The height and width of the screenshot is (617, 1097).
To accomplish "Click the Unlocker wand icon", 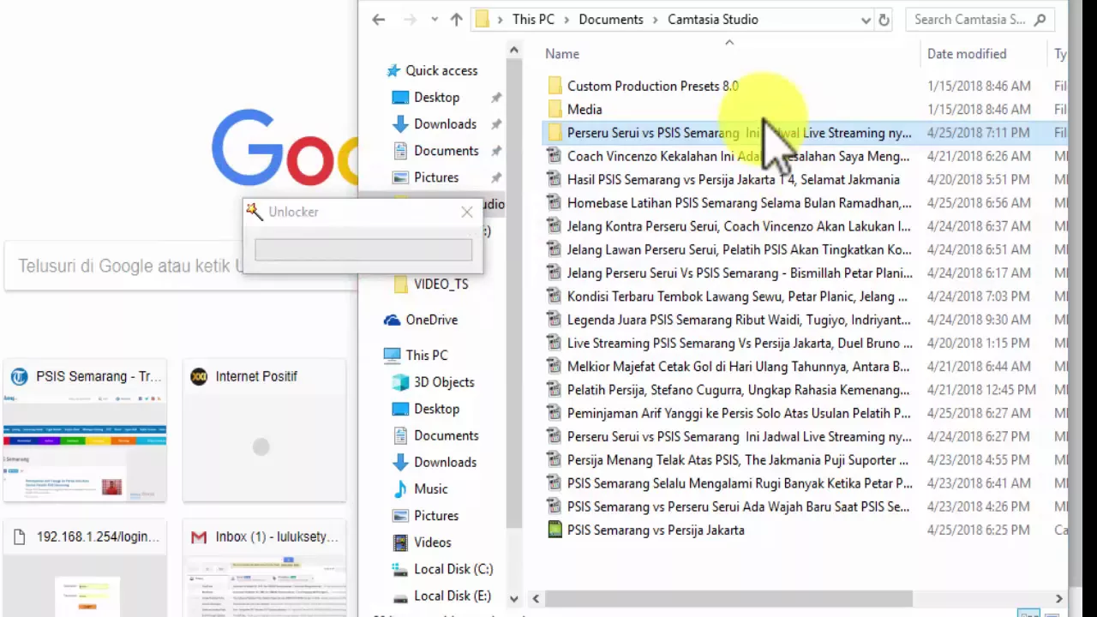I will 255,212.
